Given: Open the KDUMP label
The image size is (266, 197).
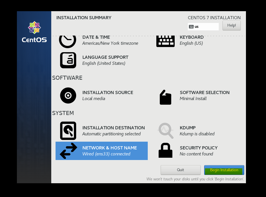Looking at the screenshot, I should tap(188, 128).
